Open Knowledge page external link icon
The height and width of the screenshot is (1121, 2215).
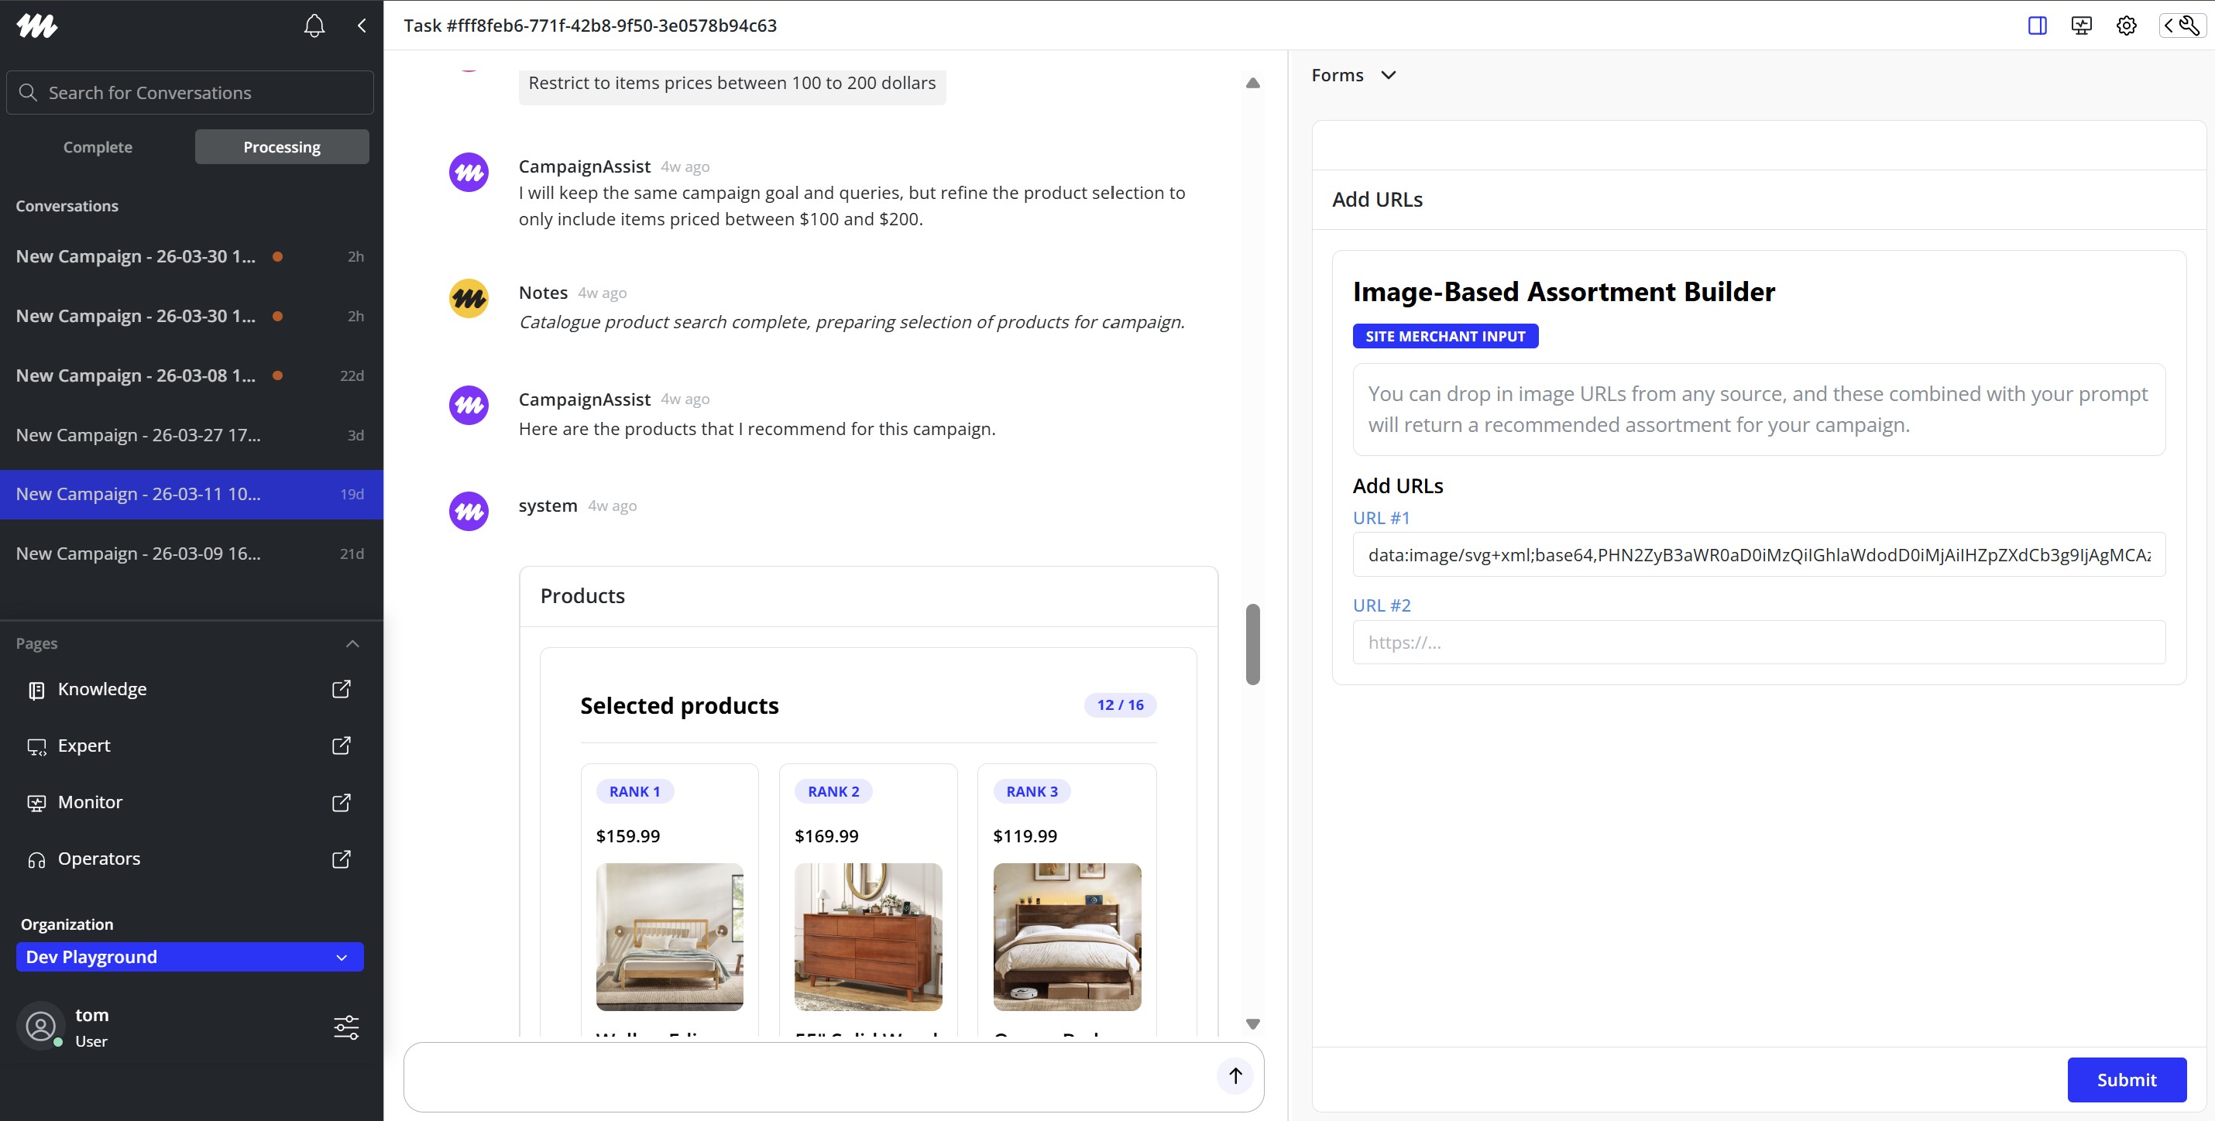tap(342, 690)
